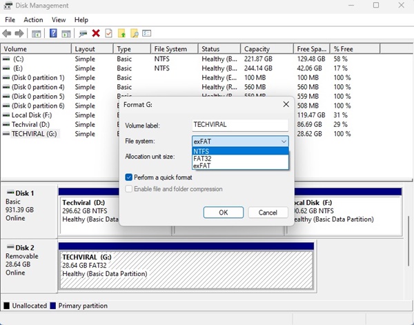This screenshot has width=414, height=325.
Task: Click the red X delete toolbar icon
Action: tap(96, 33)
